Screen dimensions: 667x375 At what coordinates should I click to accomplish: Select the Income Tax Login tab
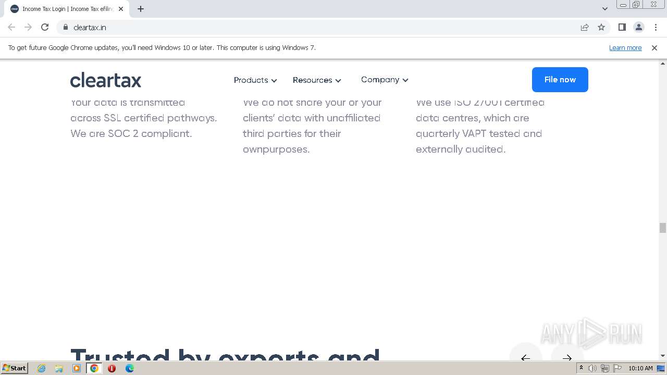[x=68, y=9]
